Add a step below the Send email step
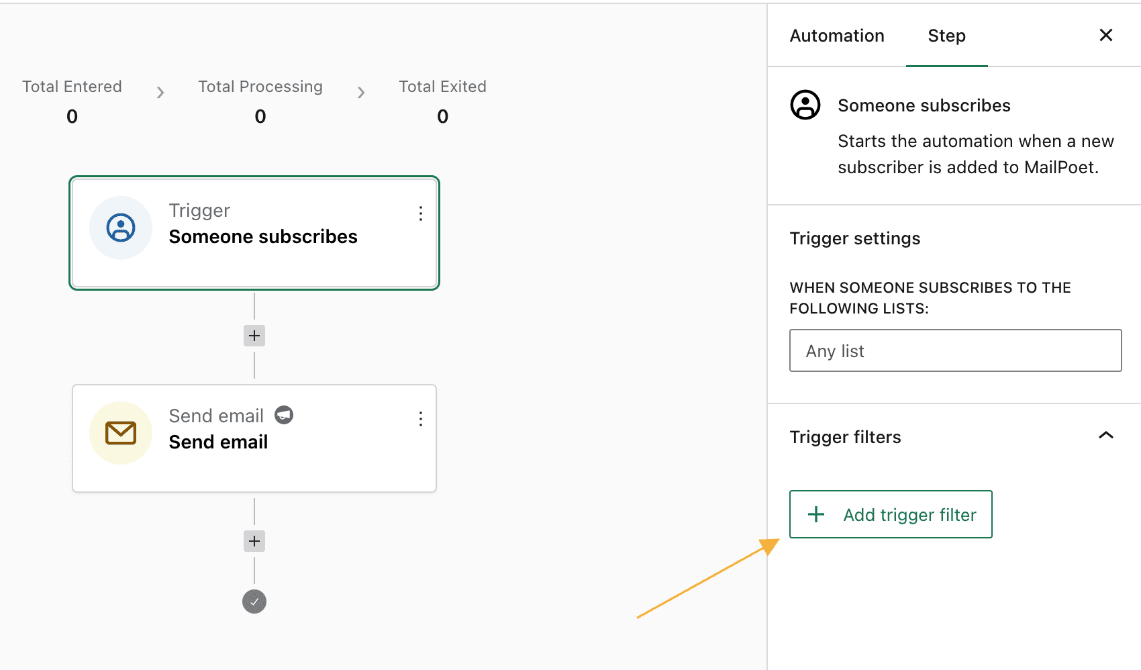This screenshot has width=1141, height=670. [254, 541]
